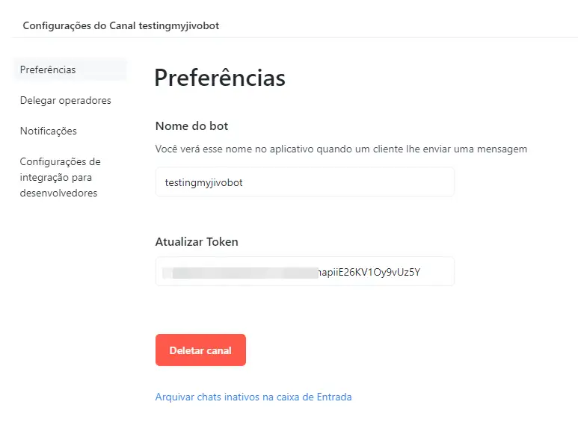Click the large Preferências page heading
This screenshot has width=578, height=440.
(220, 78)
